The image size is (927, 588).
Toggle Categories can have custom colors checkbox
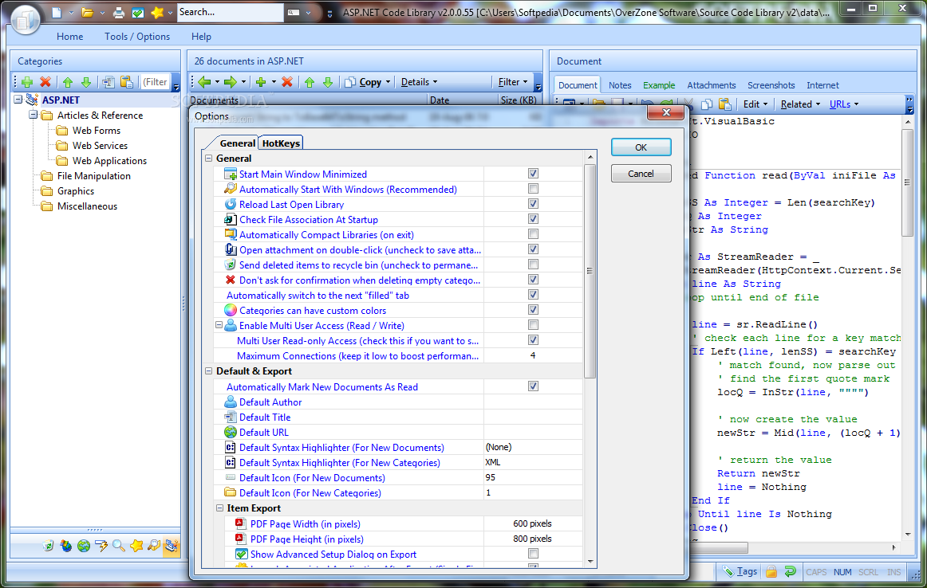(533, 310)
